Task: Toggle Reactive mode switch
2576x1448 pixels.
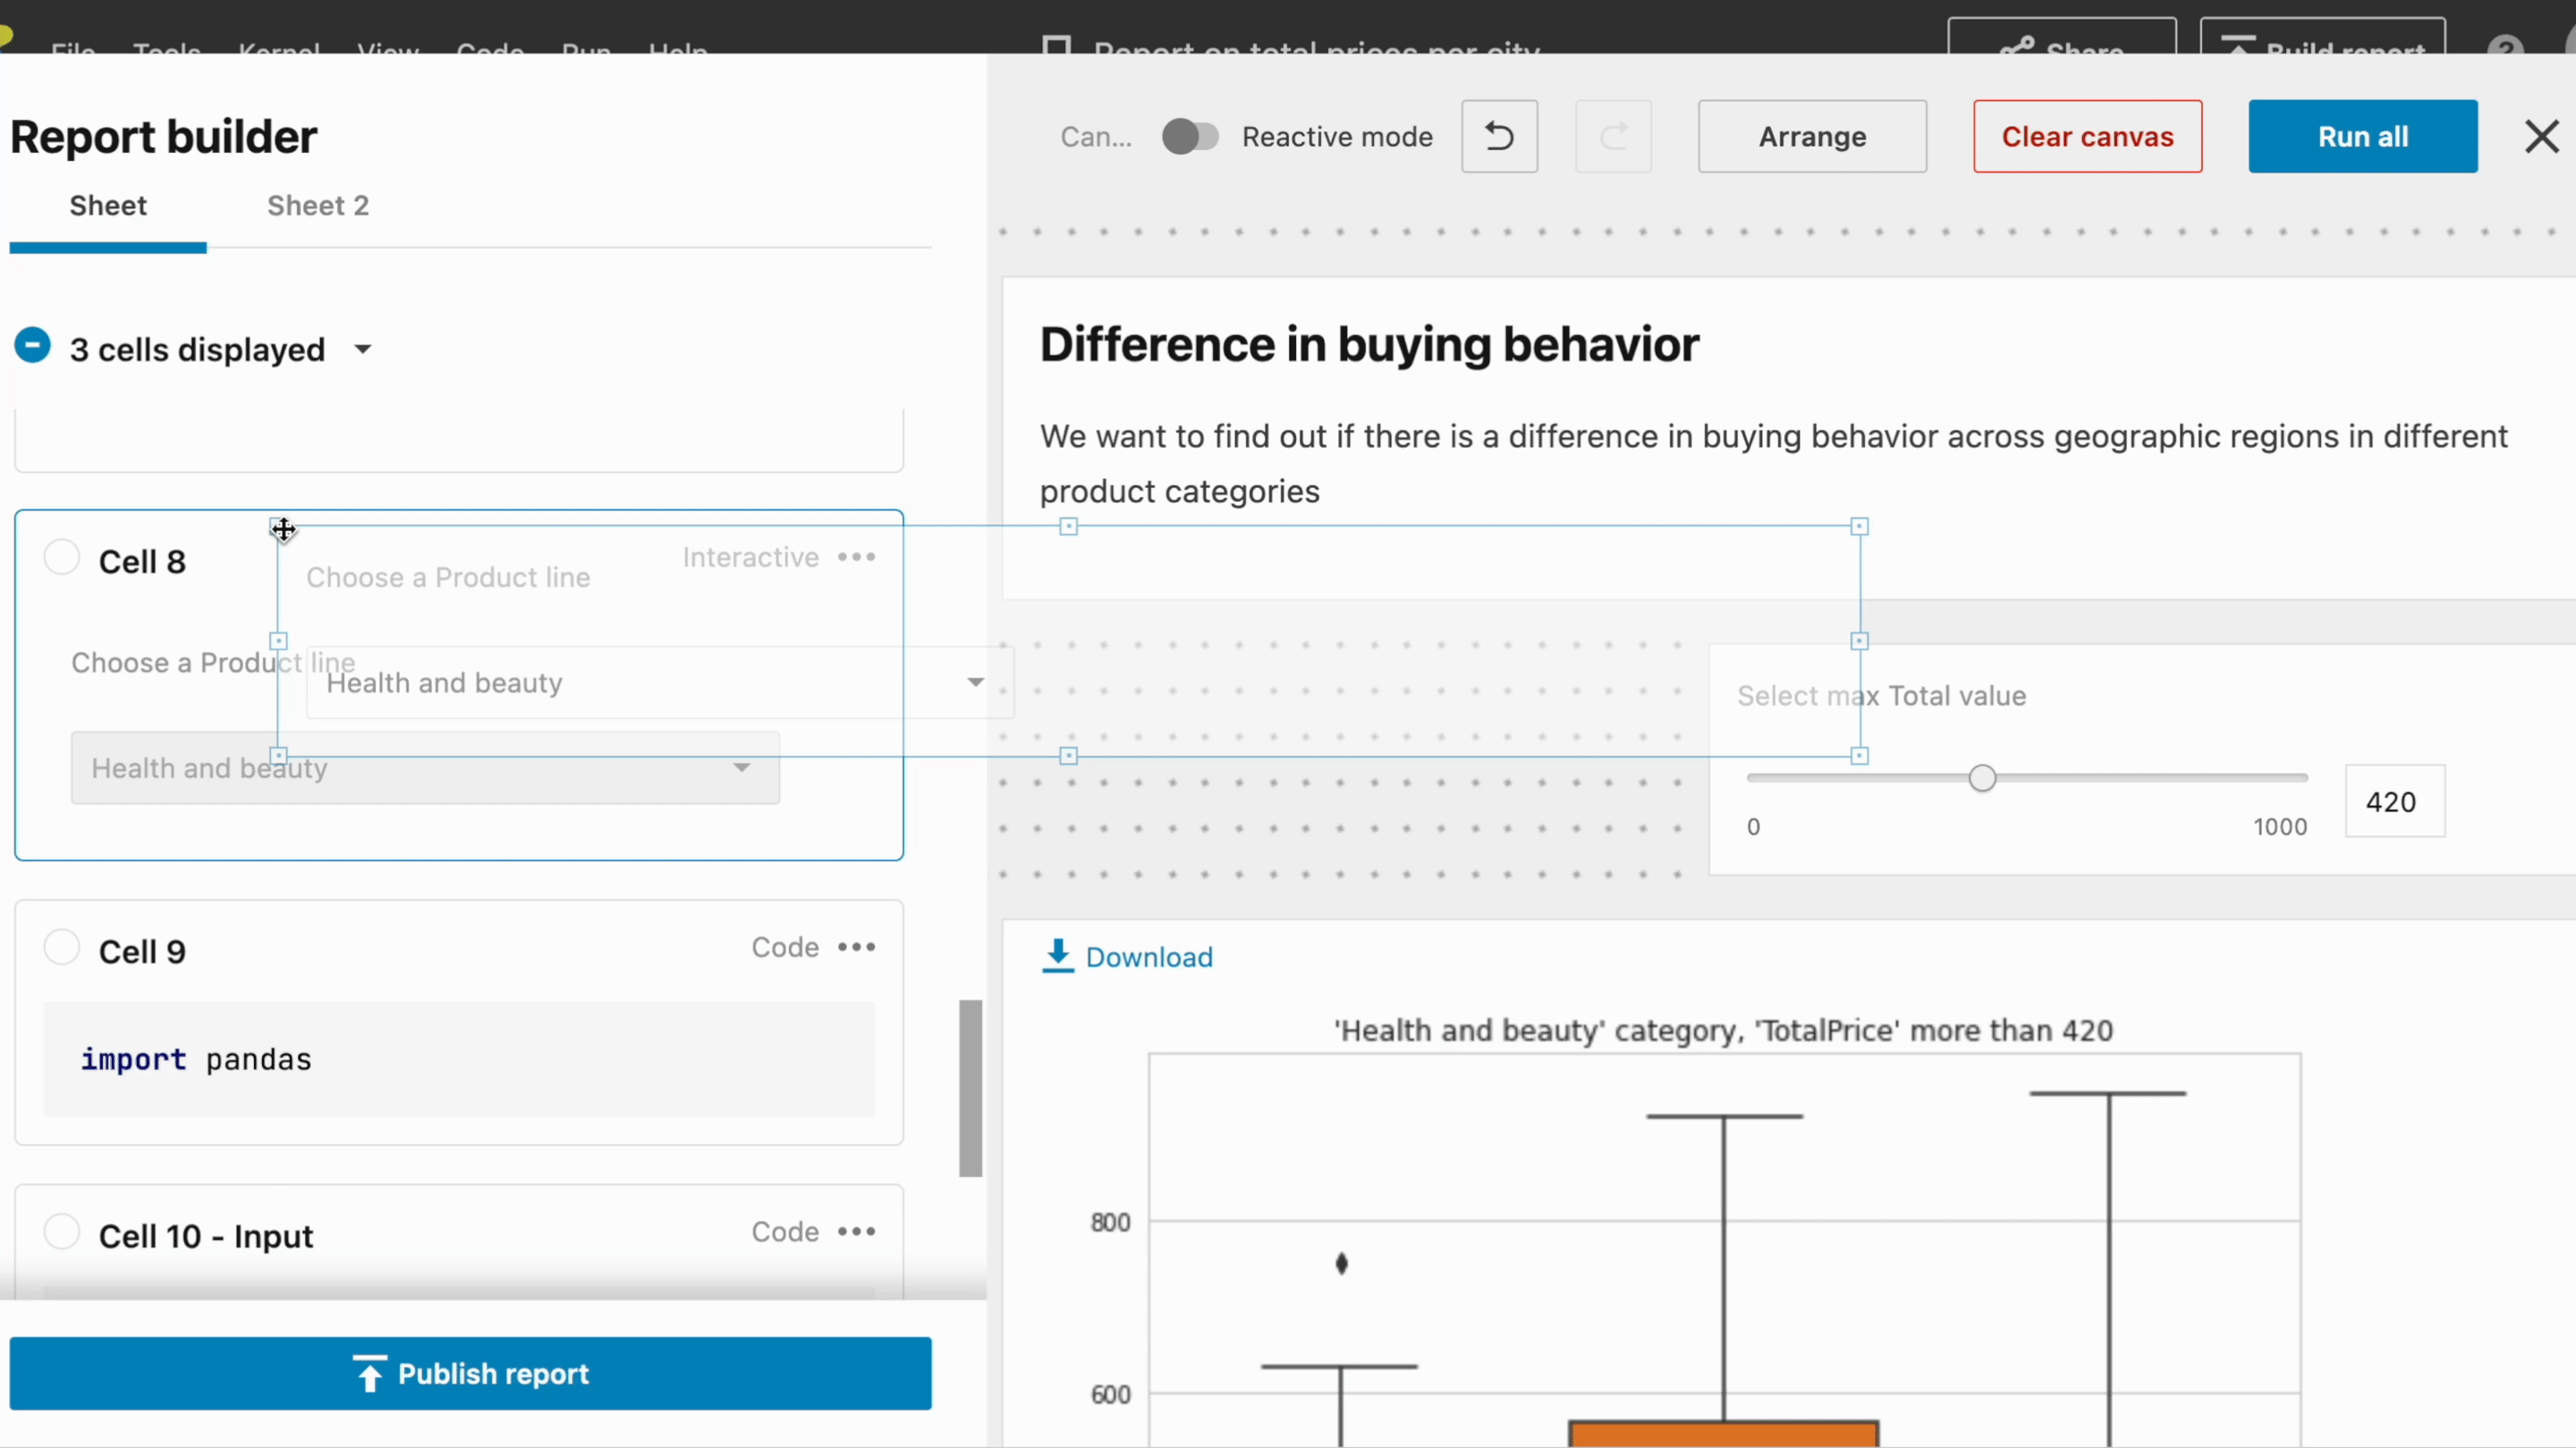Action: [1189, 136]
